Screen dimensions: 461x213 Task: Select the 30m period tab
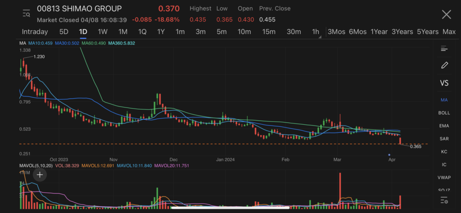[x=294, y=32]
